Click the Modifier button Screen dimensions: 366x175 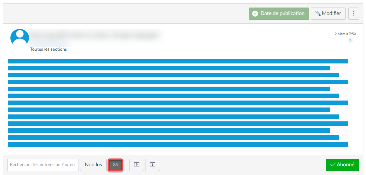328,14
